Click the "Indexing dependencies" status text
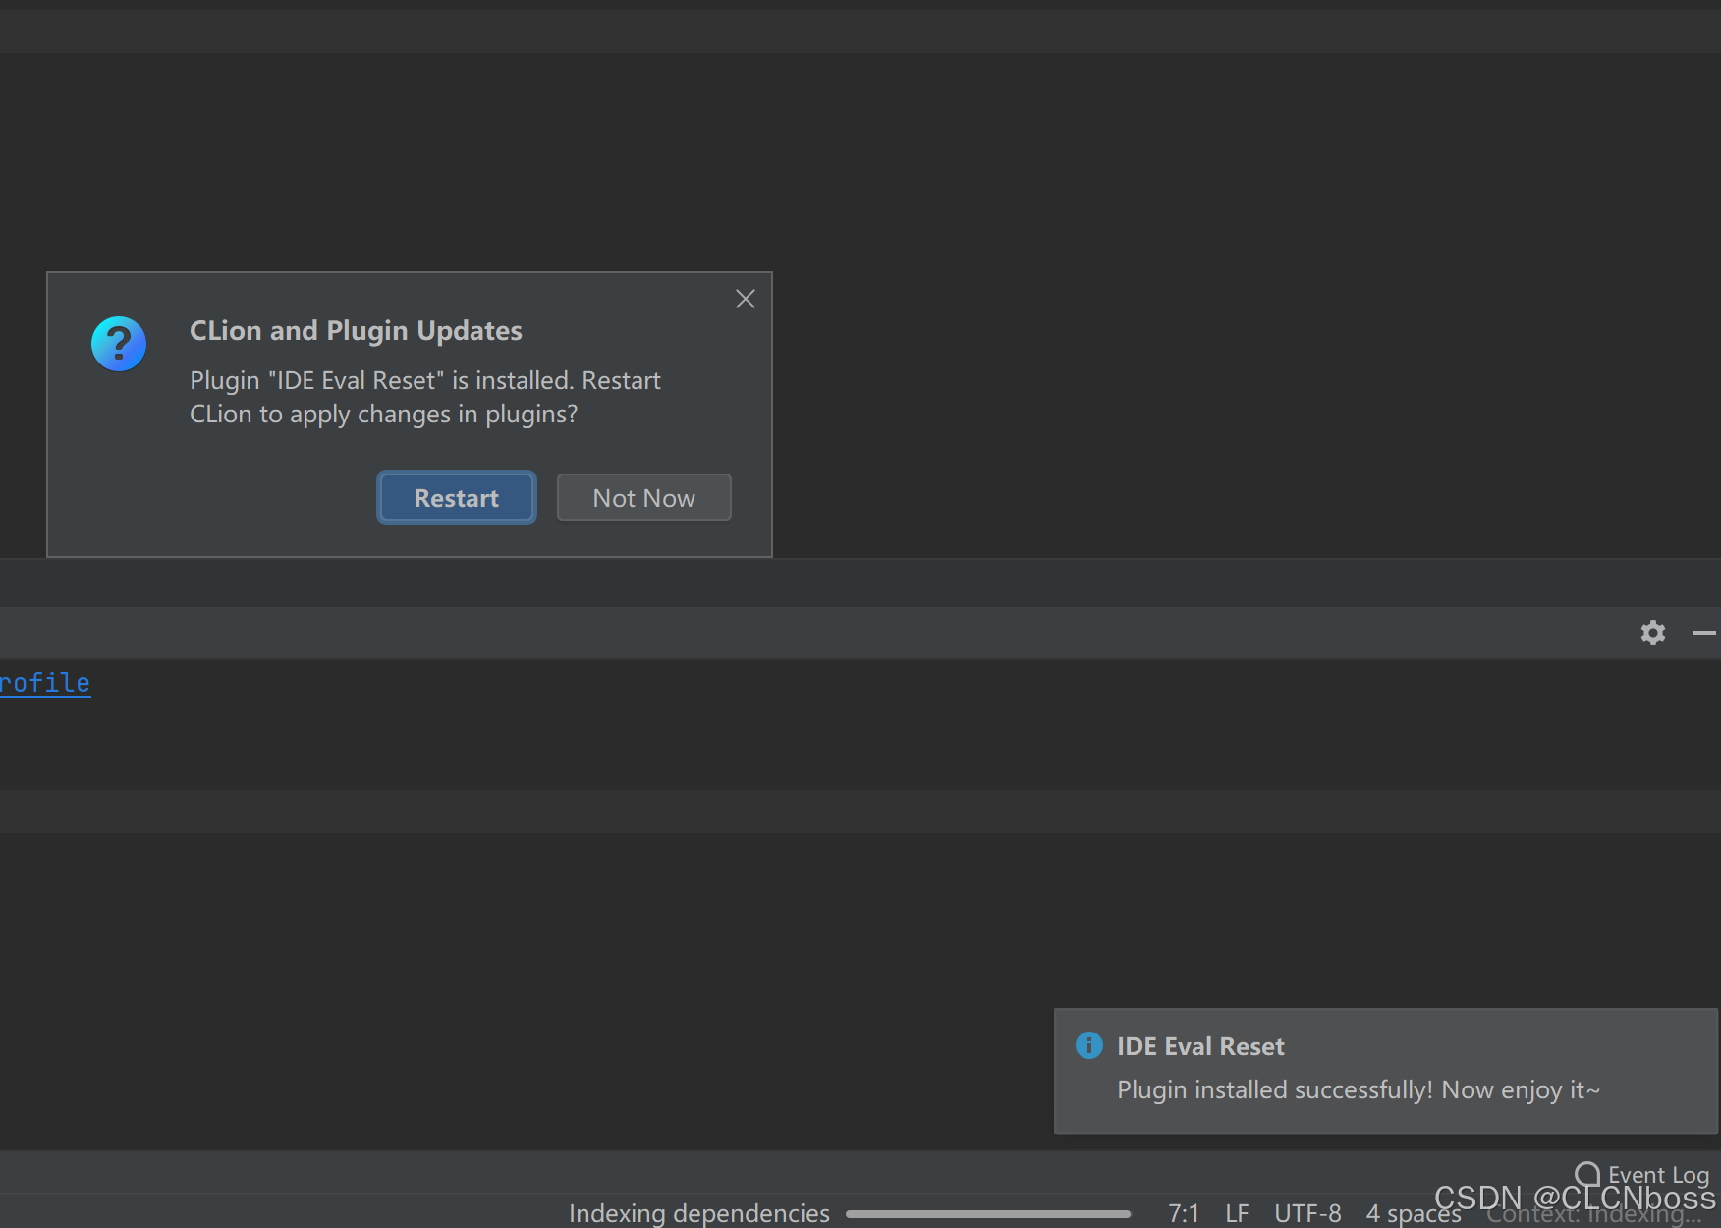This screenshot has width=1721, height=1228. tap(698, 1213)
